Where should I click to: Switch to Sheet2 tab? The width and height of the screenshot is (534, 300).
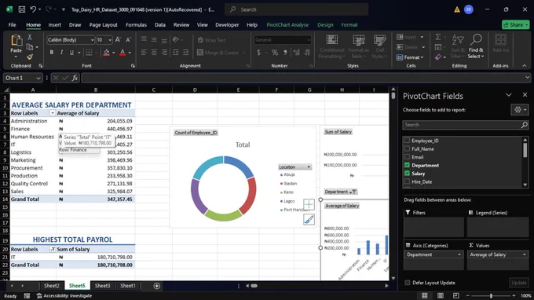(x=52, y=286)
